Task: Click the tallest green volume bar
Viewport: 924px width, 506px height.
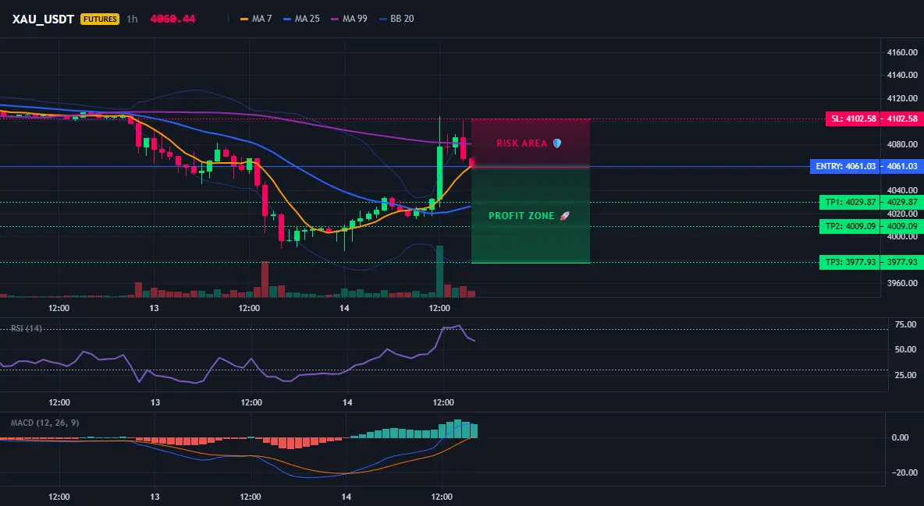Action: 439,271
